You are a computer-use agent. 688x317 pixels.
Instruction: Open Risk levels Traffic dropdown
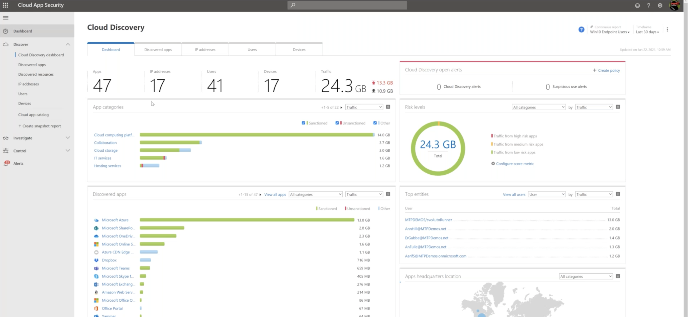pyautogui.click(x=594, y=107)
